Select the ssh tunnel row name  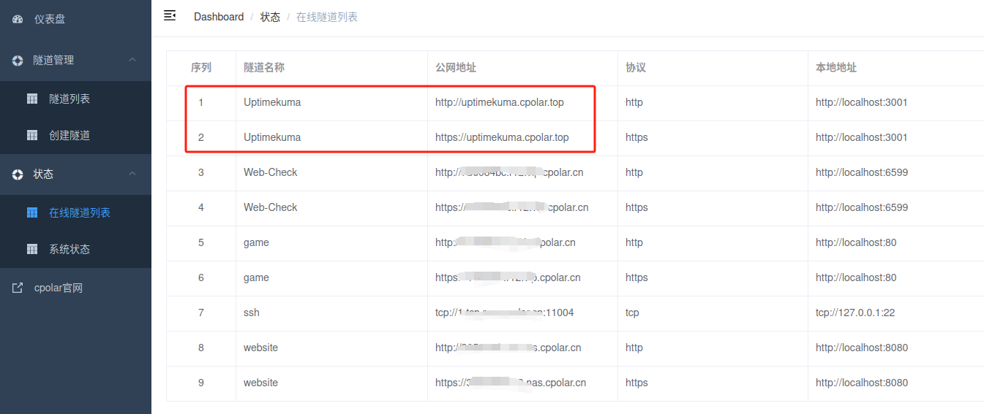click(x=252, y=313)
